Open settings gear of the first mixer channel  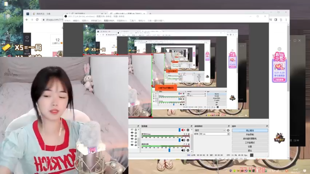(x=188, y=130)
